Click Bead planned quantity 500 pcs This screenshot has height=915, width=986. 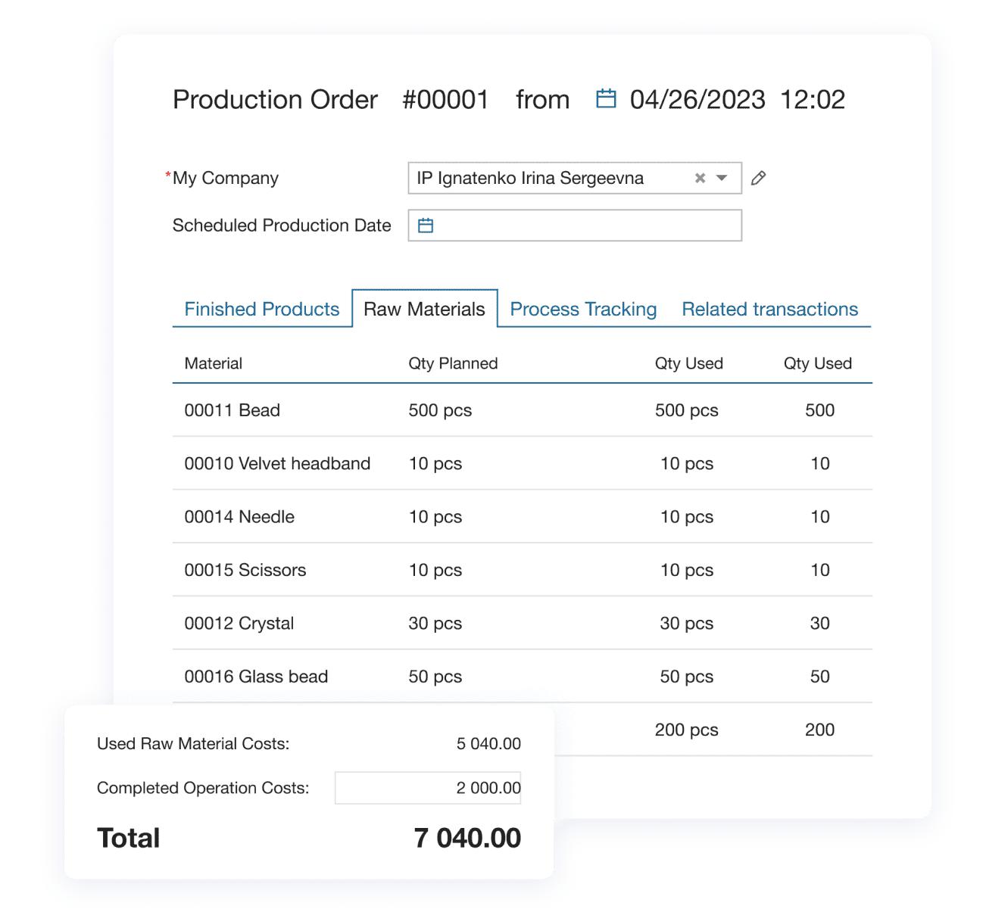point(440,410)
